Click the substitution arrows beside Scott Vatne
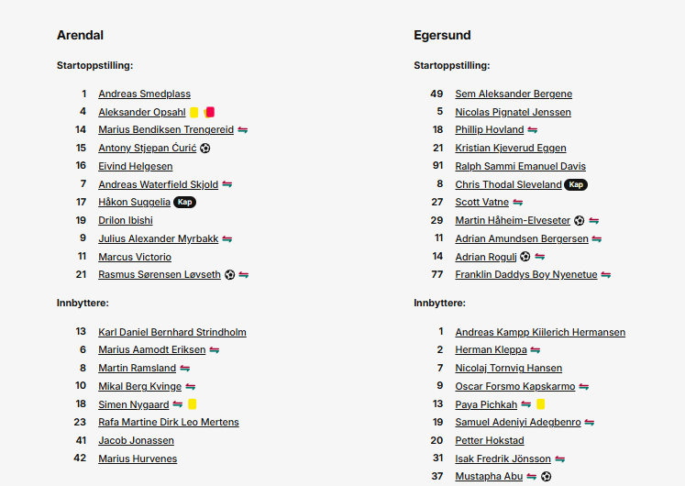 518,203
